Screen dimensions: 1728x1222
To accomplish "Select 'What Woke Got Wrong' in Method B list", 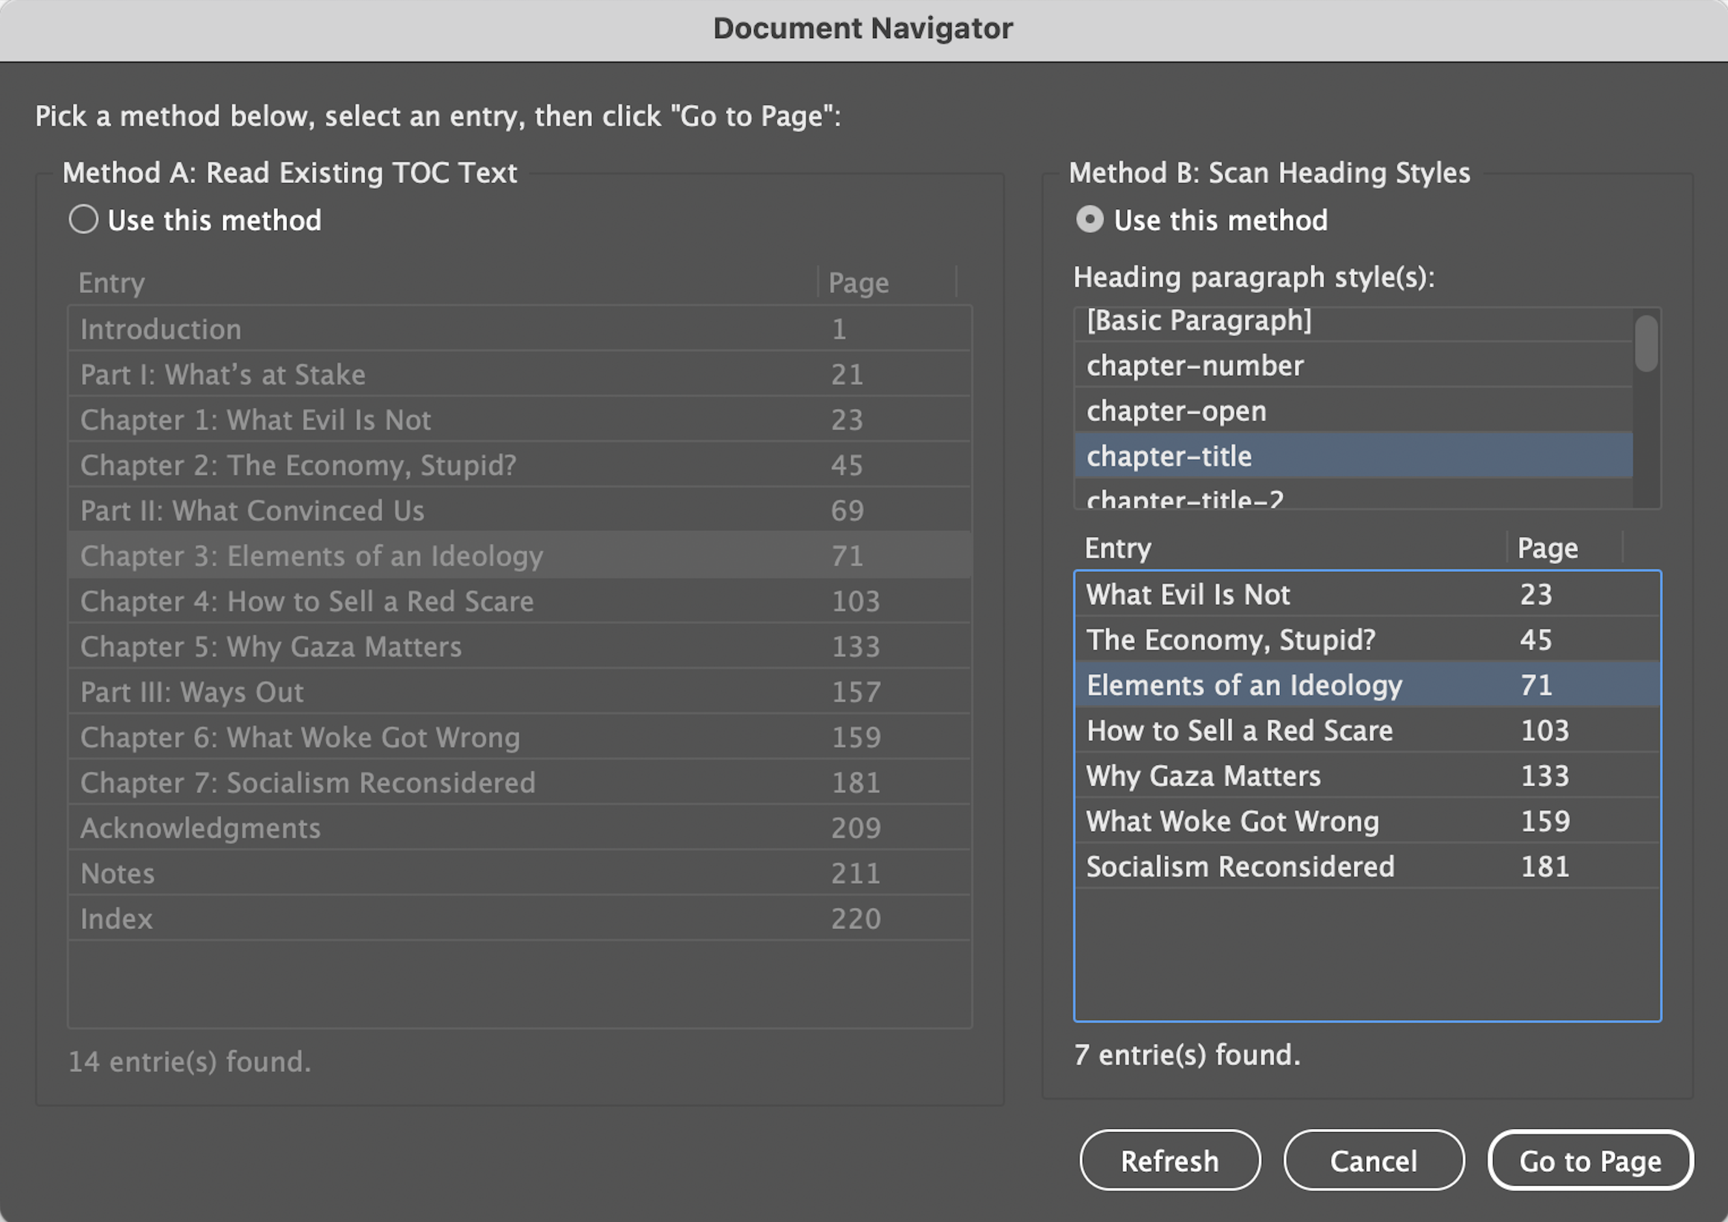I will [x=1367, y=821].
